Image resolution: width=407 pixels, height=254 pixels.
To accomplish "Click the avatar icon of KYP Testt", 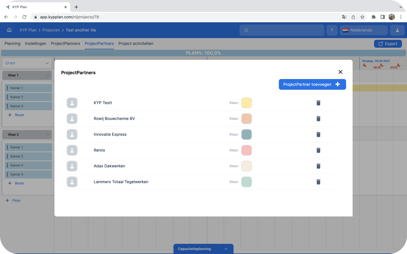I will (x=72, y=103).
